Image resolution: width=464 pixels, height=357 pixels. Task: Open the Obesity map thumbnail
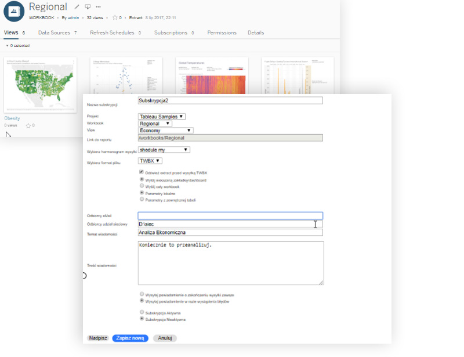pos(40,85)
